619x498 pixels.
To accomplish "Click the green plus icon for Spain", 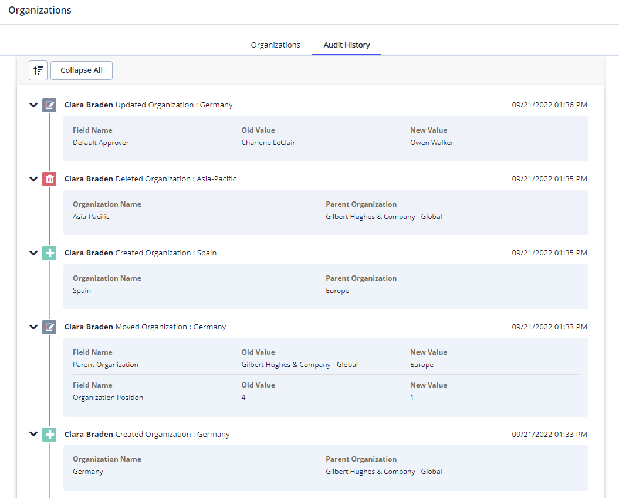I will pyautogui.click(x=49, y=253).
